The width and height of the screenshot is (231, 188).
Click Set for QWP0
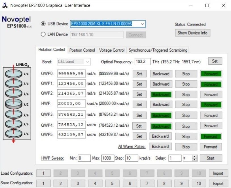pos(139,74)
